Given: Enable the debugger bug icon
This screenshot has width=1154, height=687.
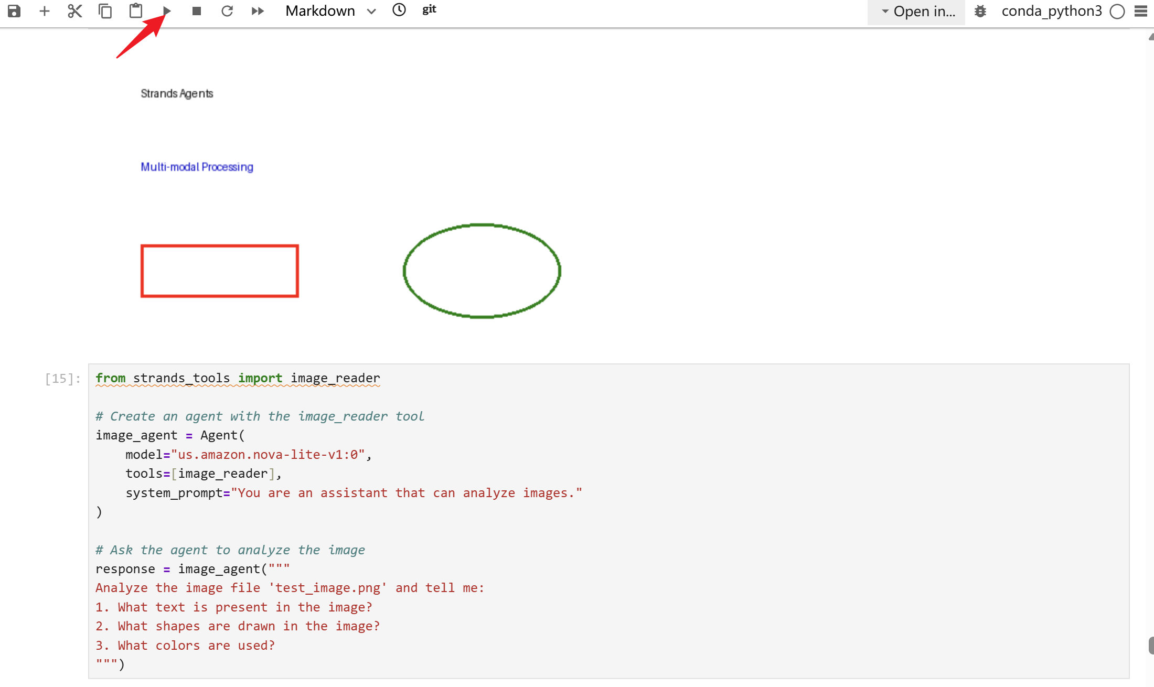Looking at the screenshot, I should pos(980,11).
